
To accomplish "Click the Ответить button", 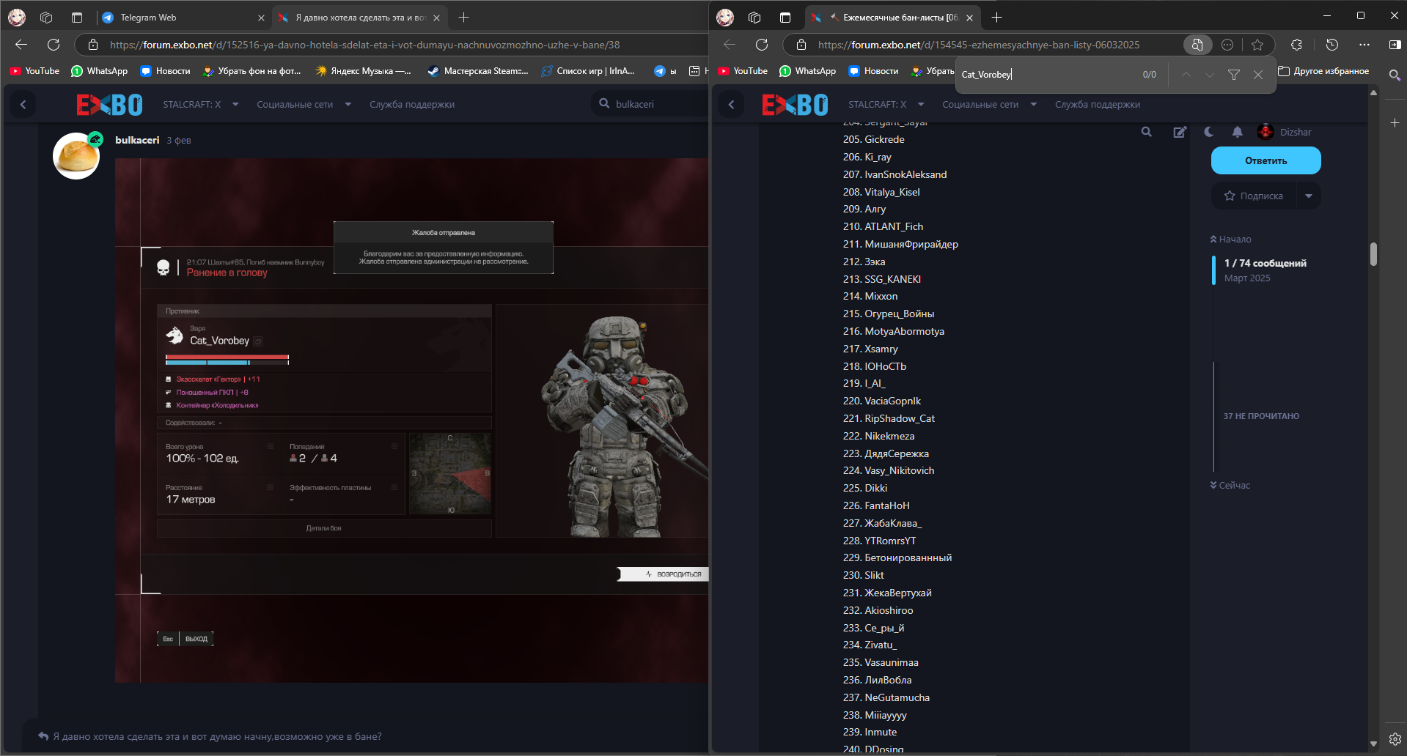I will pyautogui.click(x=1266, y=160).
